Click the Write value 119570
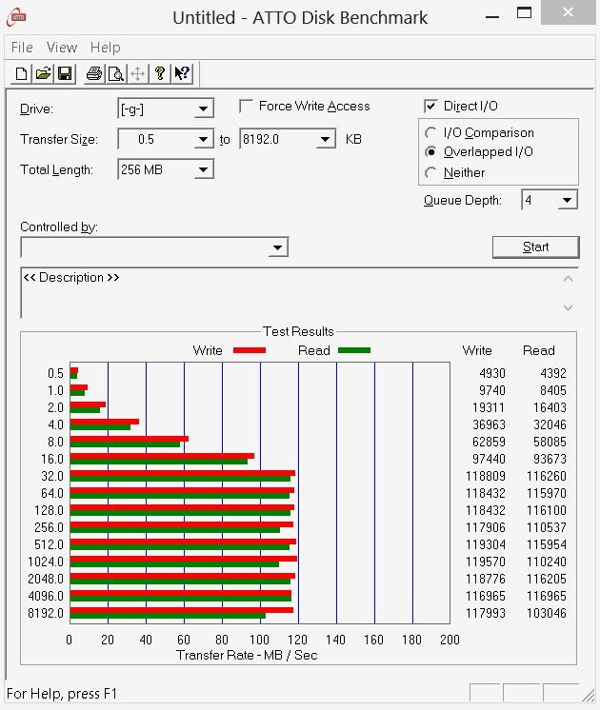Image resolution: width=600 pixels, height=710 pixels. [486, 562]
